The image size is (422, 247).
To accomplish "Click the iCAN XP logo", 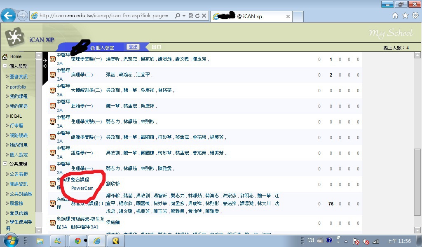I will pos(30,37).
